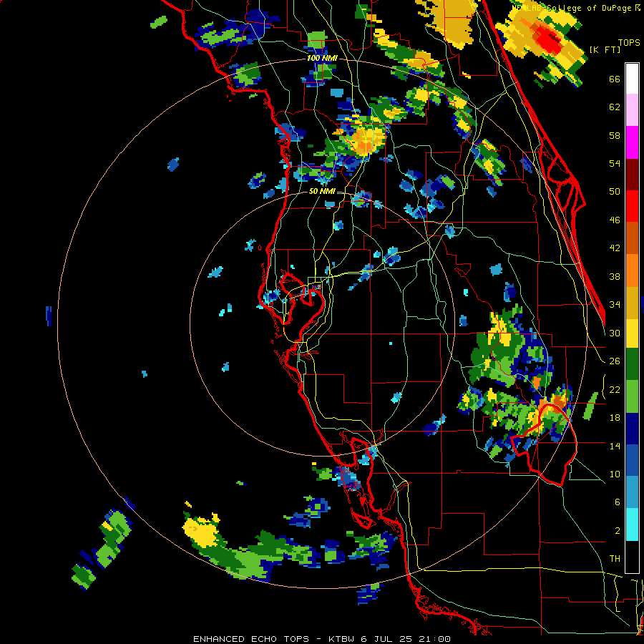Click the 100 NMI range ring label
This screenshot has height=644, width=644.
(322, 59)
